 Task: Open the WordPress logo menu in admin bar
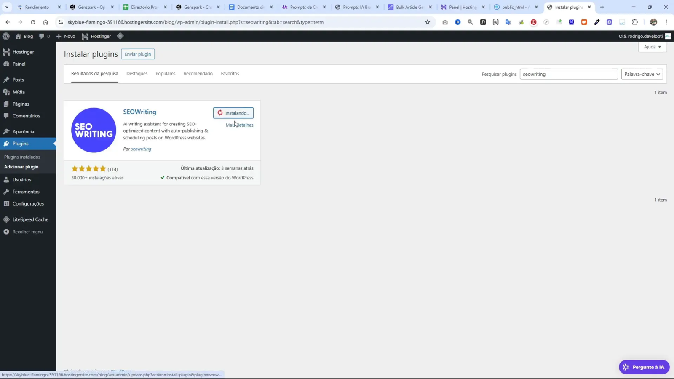pos(6,36)
